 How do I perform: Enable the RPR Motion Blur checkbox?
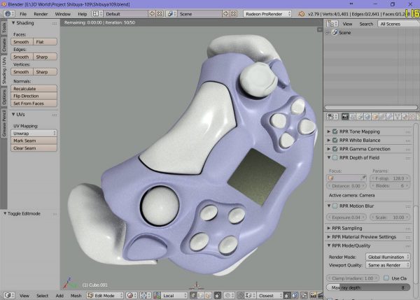pos(336,206)
